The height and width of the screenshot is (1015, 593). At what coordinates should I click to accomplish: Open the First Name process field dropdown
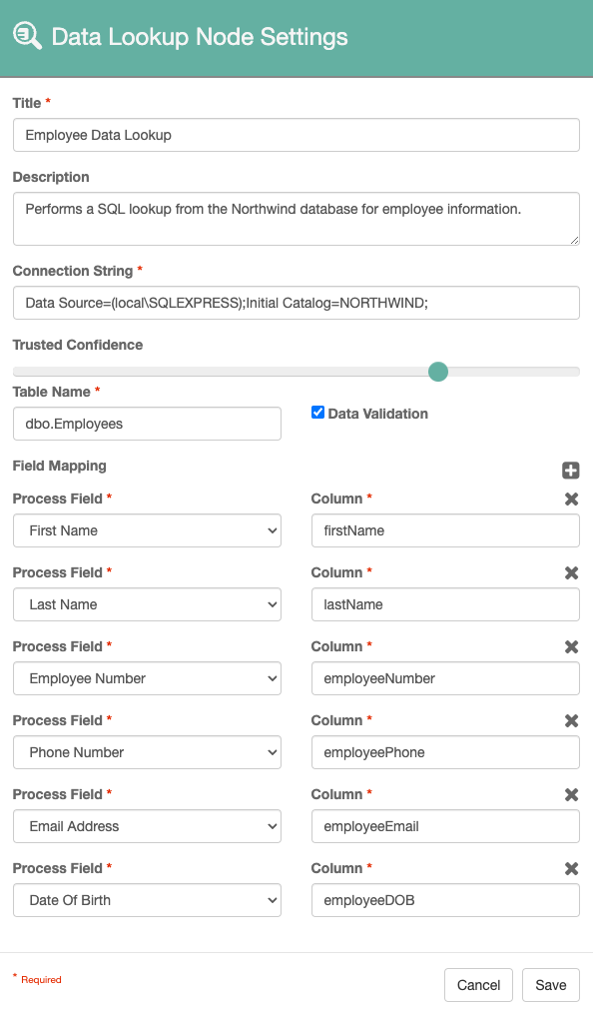tap(147, 530)
